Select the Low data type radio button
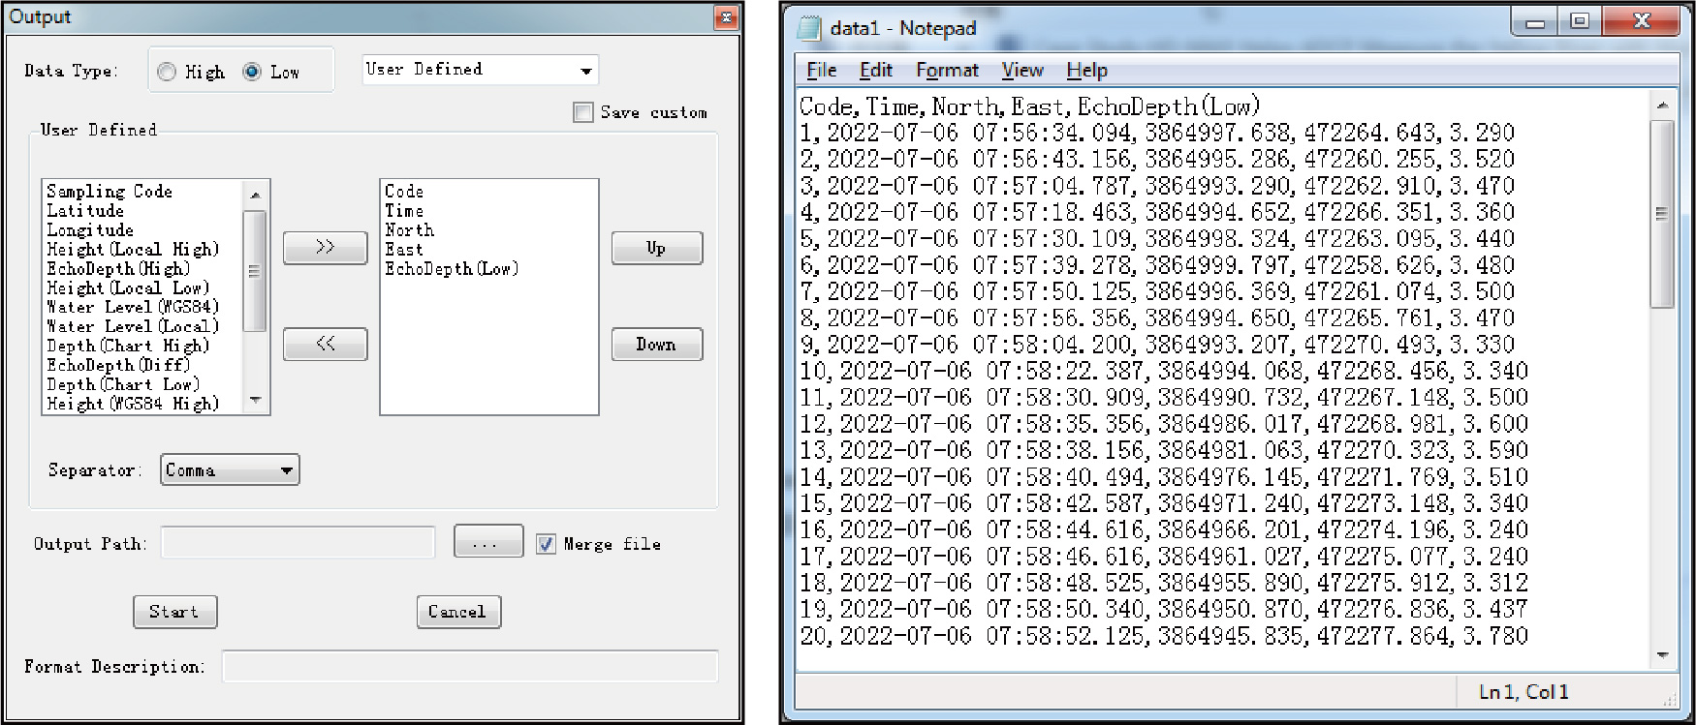The image size is (1696, 725). pyautogui.click(x=252, y=72)
